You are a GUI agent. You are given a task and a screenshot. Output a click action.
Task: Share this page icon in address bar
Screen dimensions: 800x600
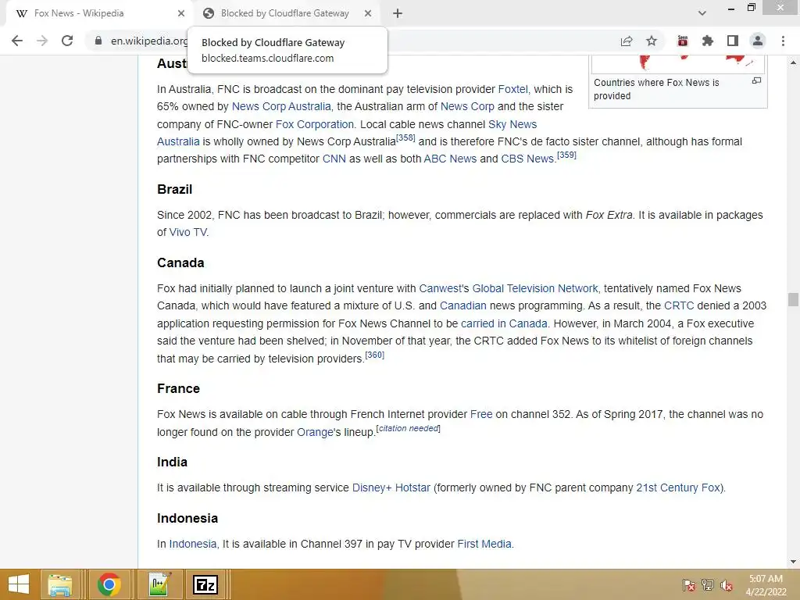pos(627,41)
